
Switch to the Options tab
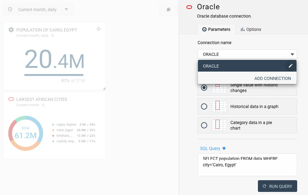point(251,29)
